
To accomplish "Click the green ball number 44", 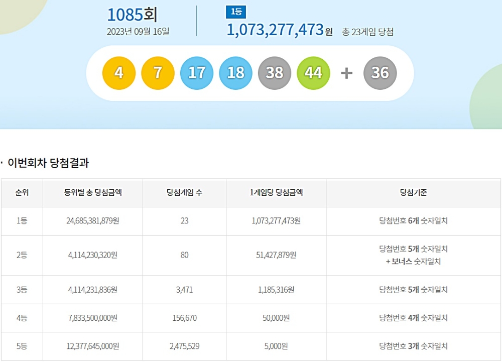I will [x=313, y=73].
